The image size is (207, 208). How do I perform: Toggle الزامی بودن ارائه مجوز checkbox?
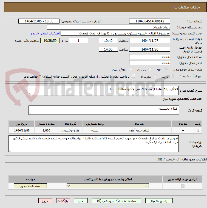point(183,186)
